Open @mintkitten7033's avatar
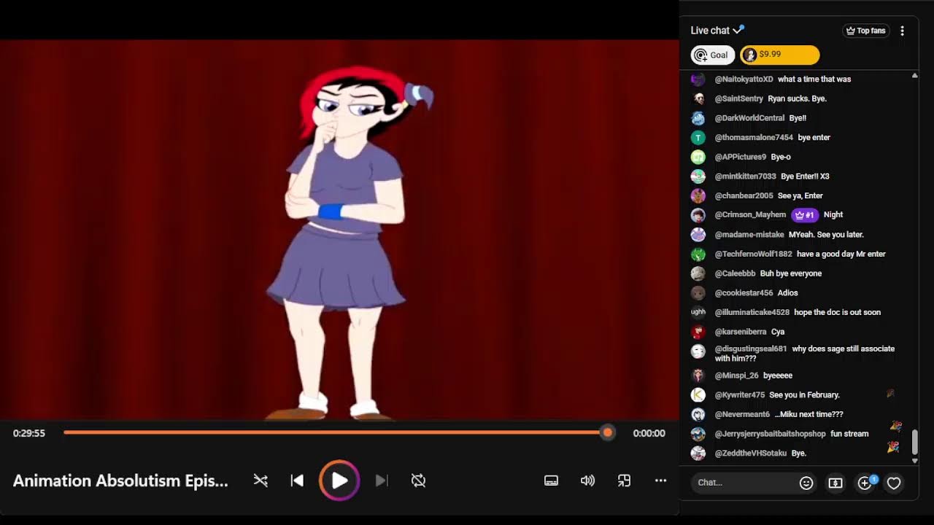Viewport: 934px width, 525px height. [698, 176]
